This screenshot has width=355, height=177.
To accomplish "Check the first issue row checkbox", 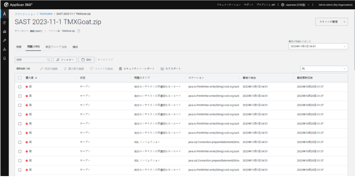I will pos(20,87).
